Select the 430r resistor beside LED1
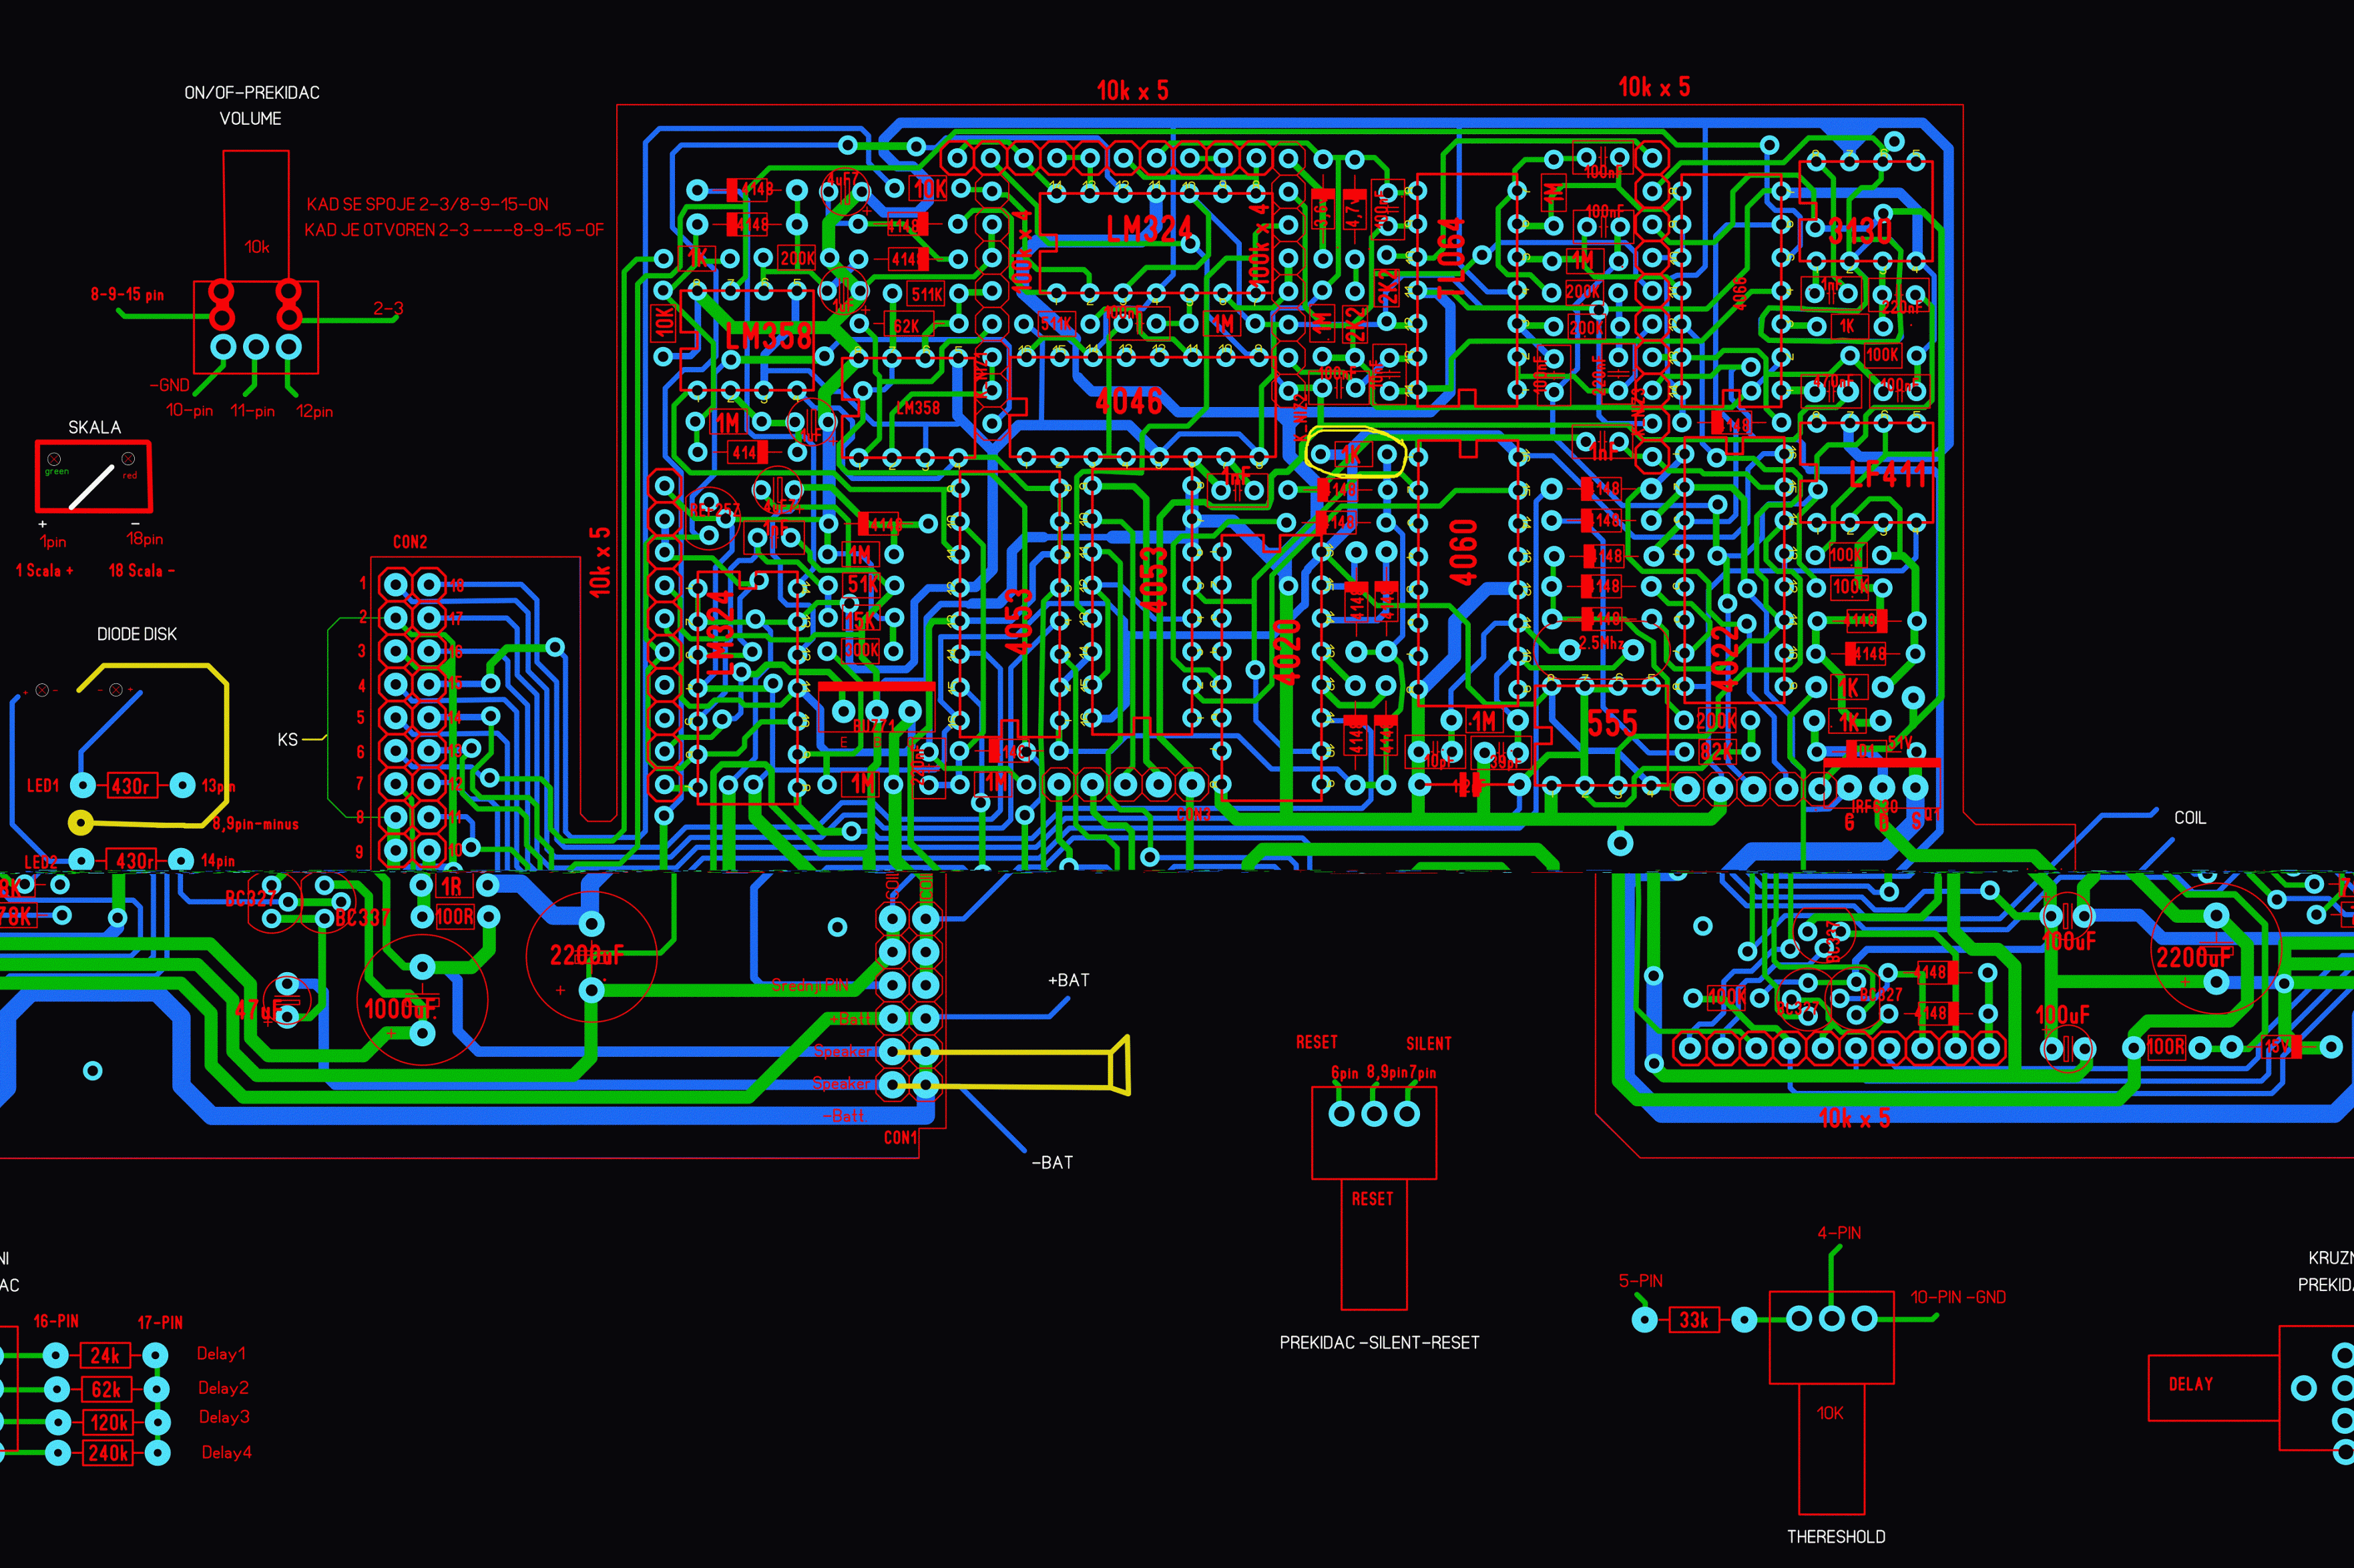The image size is (2354, 1568). pyautogui.click(x=131, y=786)
